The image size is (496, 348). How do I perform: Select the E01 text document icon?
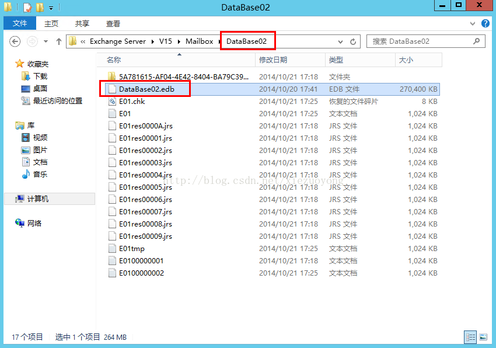click(112, 114)
